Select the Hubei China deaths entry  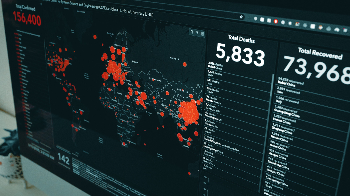215,66
